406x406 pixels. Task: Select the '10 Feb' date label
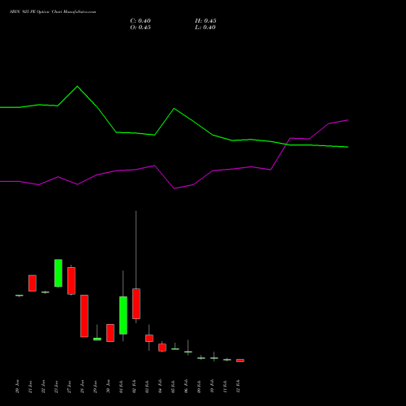pos(213,387)
